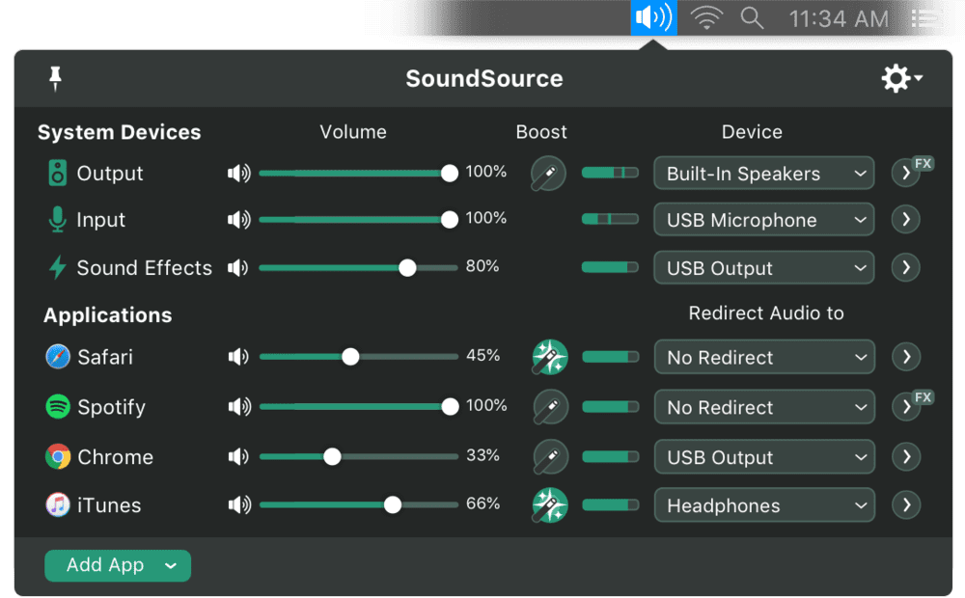Adjust Safari volume slider
Image resolution: width=965 pixels, height=598 pixels.
(x=359, y=357)
